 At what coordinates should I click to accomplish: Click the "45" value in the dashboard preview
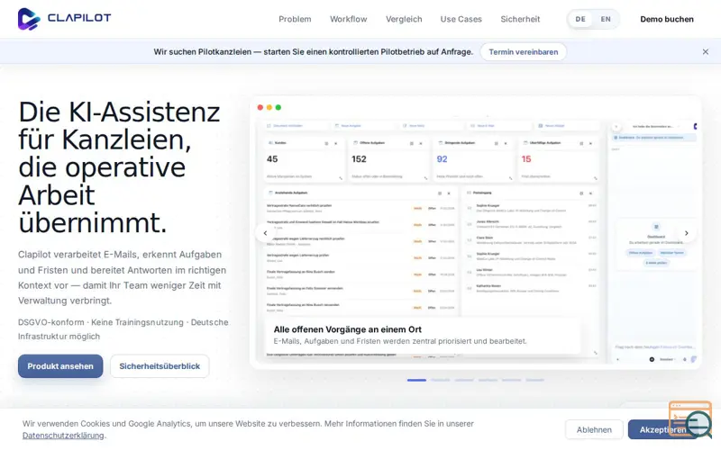pyautogui.click(x=272, y=159)
